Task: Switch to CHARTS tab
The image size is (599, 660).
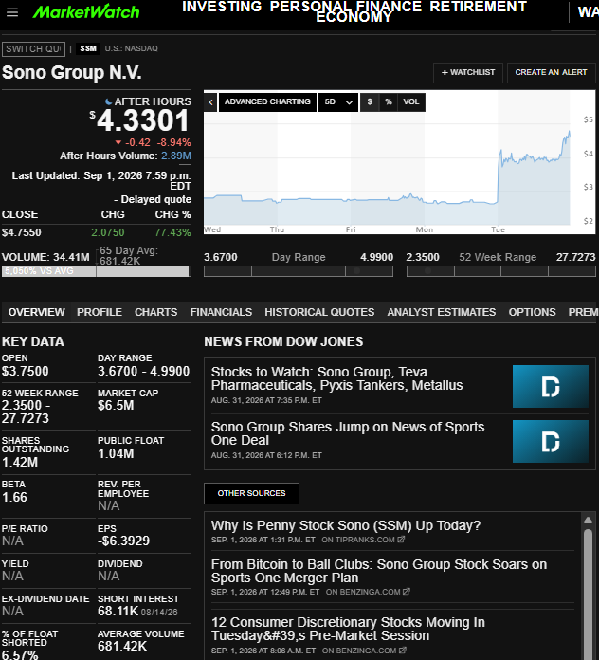Action: pos(156,312)
